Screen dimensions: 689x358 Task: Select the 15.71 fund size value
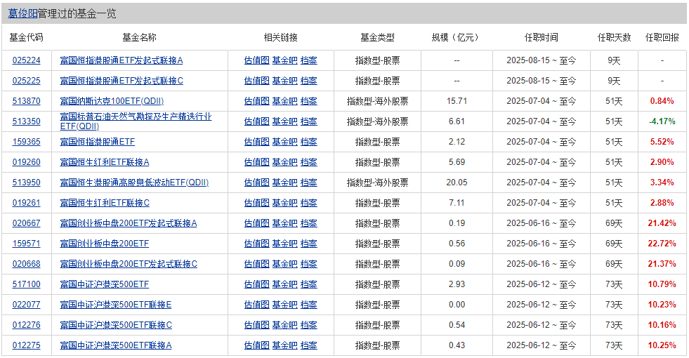457,101
